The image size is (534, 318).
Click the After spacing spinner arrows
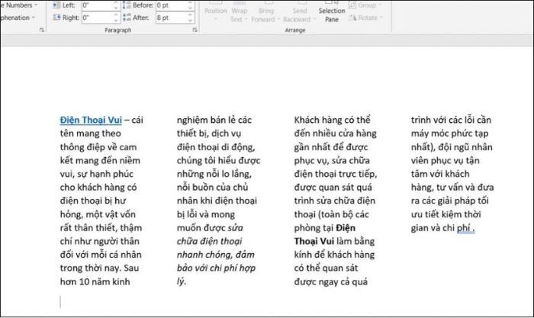pyautogui.click(x=191, y=18)
